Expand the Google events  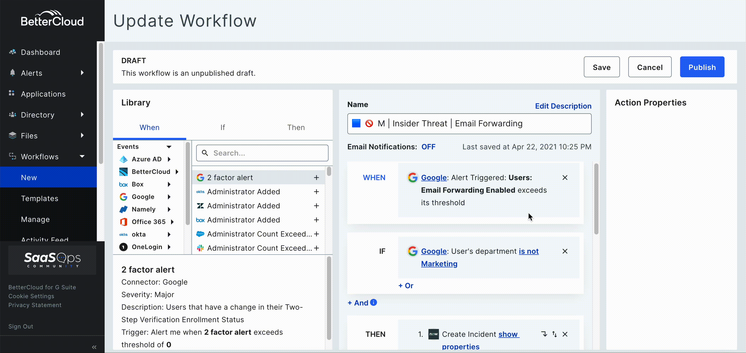[x=169, y=197]
